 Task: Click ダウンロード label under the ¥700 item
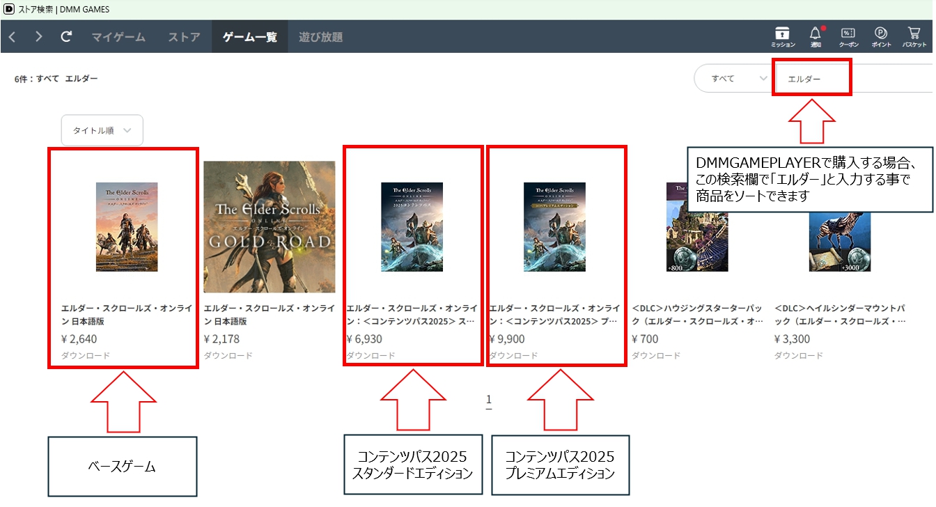[x=656, y=355]
